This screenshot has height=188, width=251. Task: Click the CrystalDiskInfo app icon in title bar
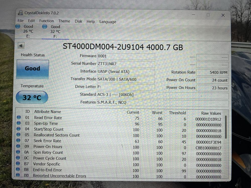click(x=20, y=13)
